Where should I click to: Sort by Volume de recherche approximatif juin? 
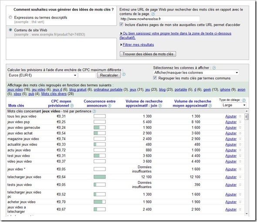[144, 103]
